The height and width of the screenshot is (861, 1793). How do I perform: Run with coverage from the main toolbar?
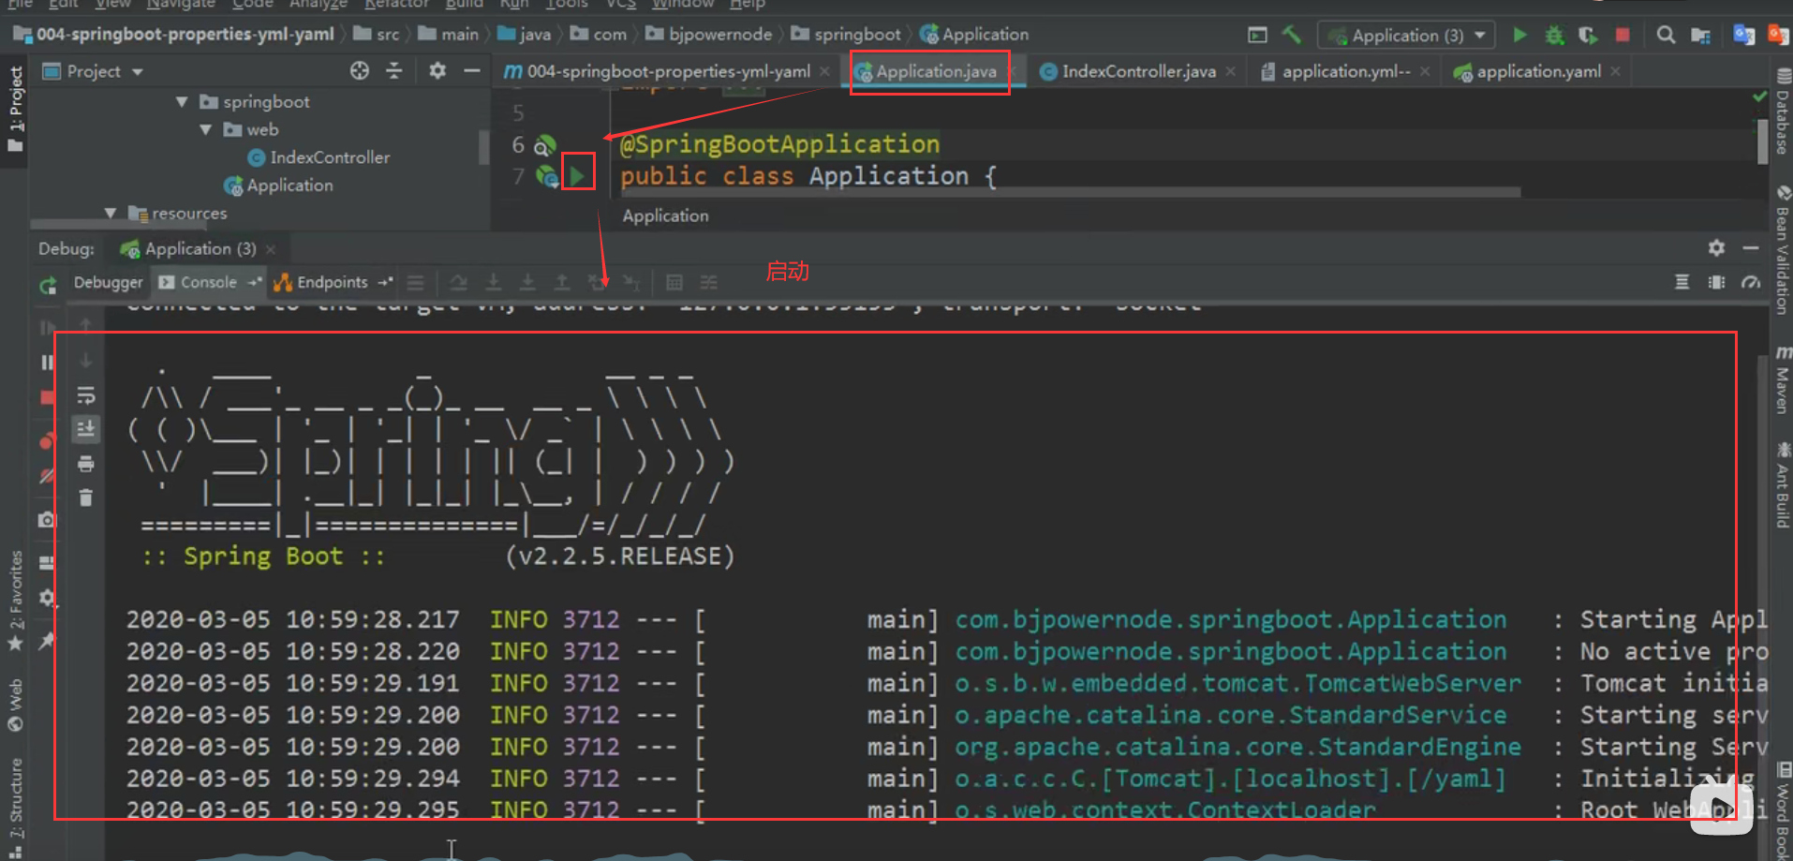pyautogui.click(x=1588, y=36)
